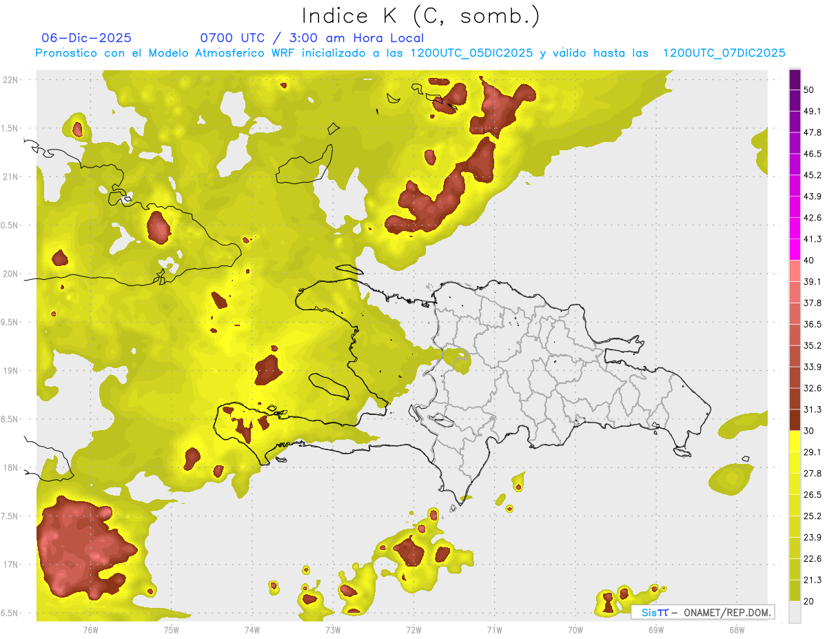
Task: Click the '33.9' color bar value
Action: pos(813,367)
